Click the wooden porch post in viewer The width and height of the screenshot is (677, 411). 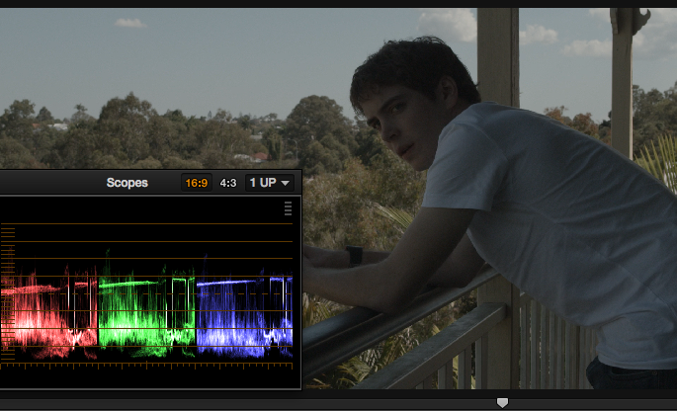pos(498,58)
